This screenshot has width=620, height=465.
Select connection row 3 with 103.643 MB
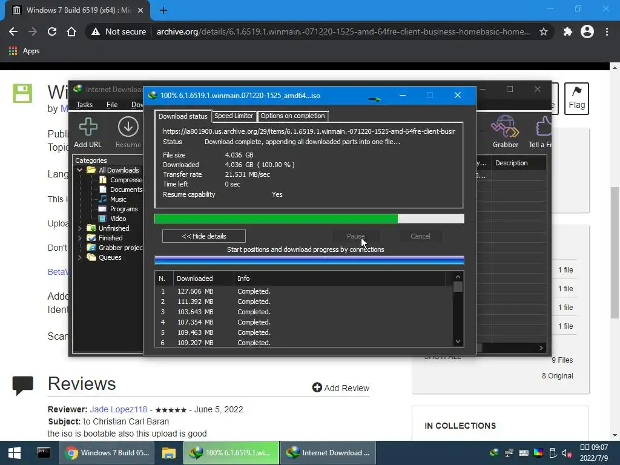coord(304,312)
